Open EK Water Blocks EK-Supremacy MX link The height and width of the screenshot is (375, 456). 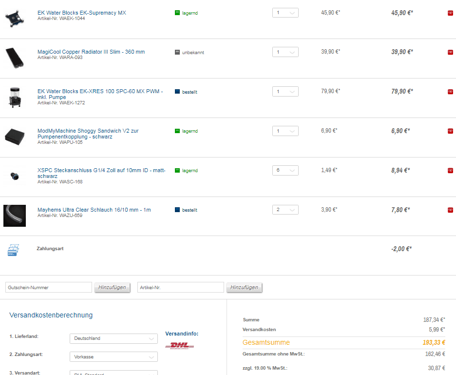(x=82, y=13)
